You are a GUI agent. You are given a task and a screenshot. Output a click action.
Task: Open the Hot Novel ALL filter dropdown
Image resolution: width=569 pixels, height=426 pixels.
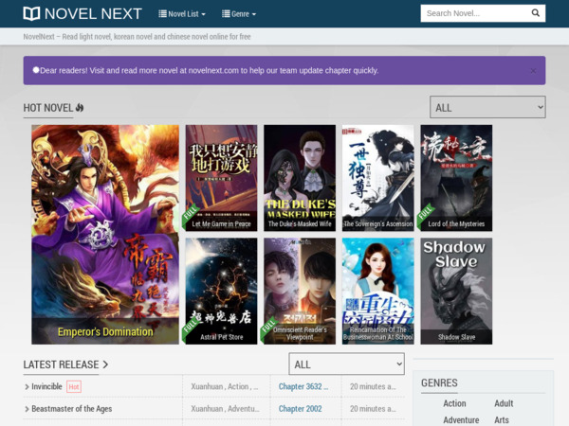(487, 107)
